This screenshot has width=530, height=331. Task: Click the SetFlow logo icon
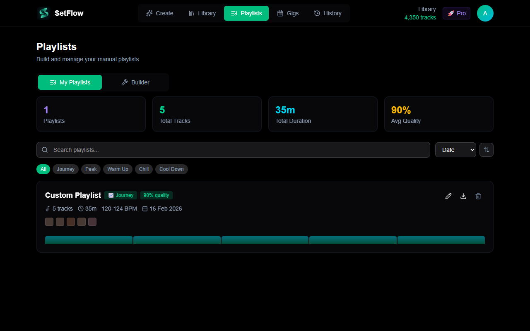(x=43, y=13)
